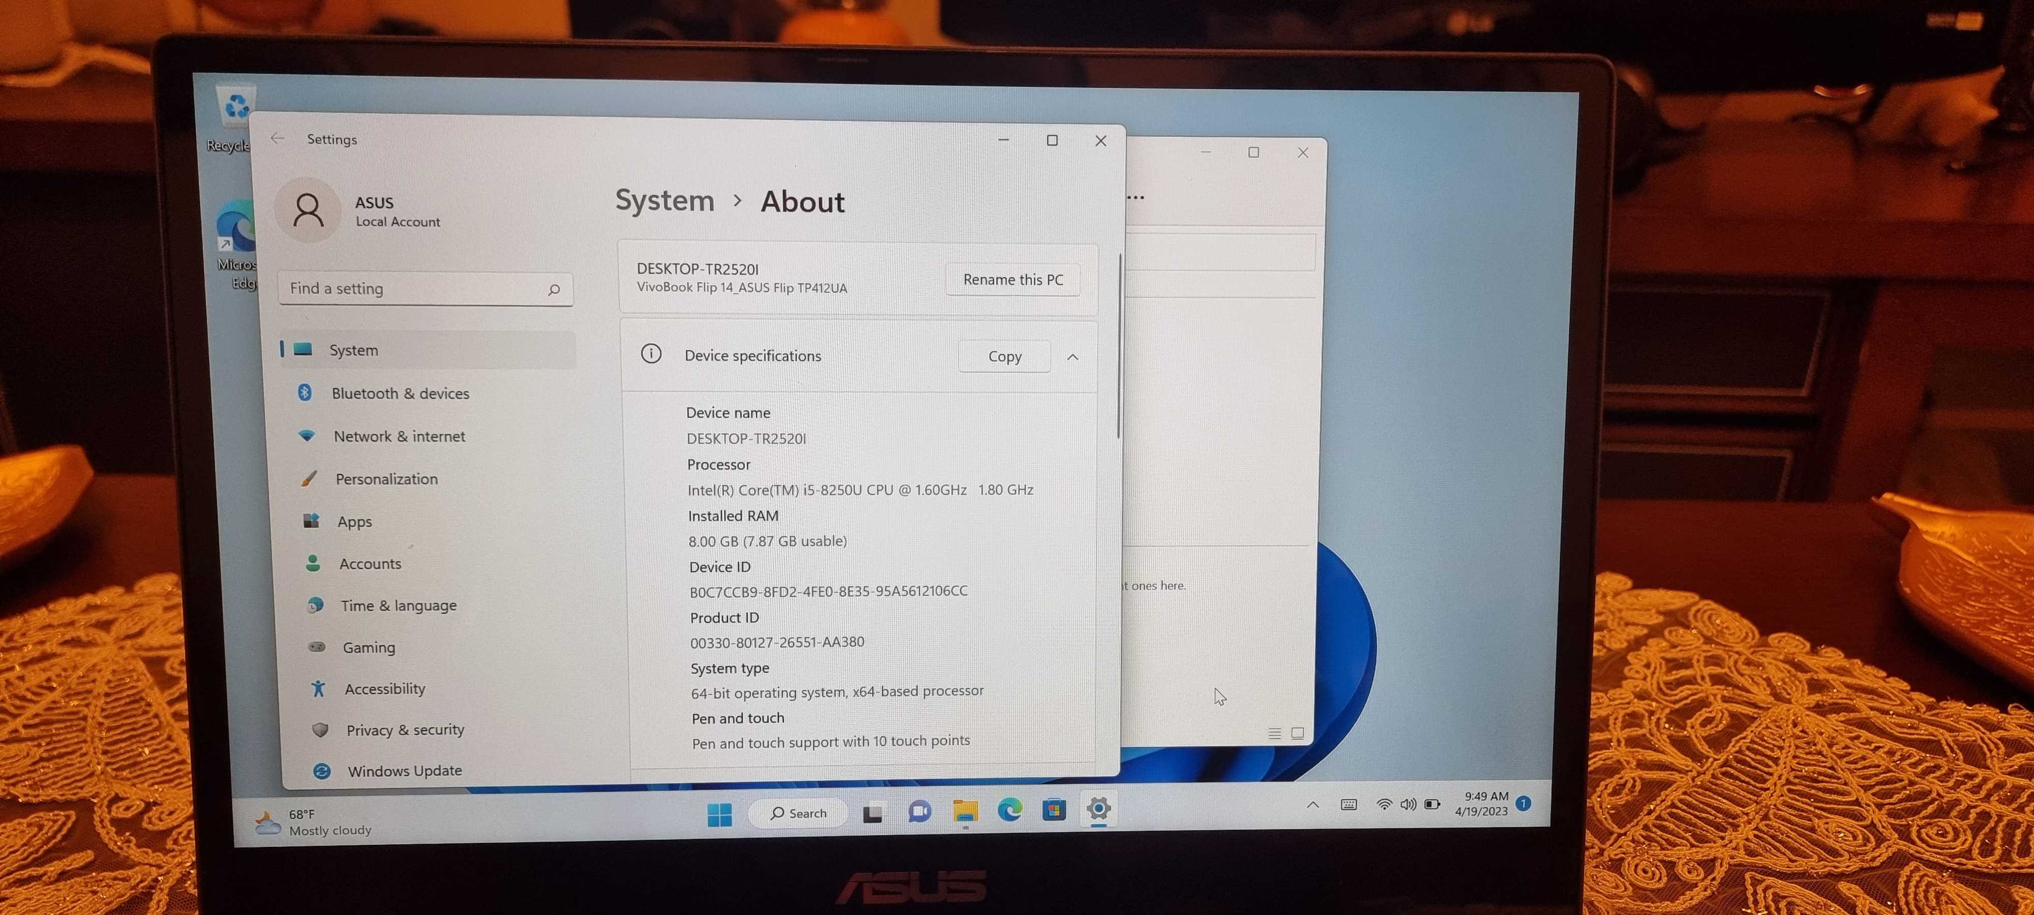Screen dimensions: 2034x915
Task: Click the Rename this PC button
Action: pyautogui.click(x=1012, y=280)
